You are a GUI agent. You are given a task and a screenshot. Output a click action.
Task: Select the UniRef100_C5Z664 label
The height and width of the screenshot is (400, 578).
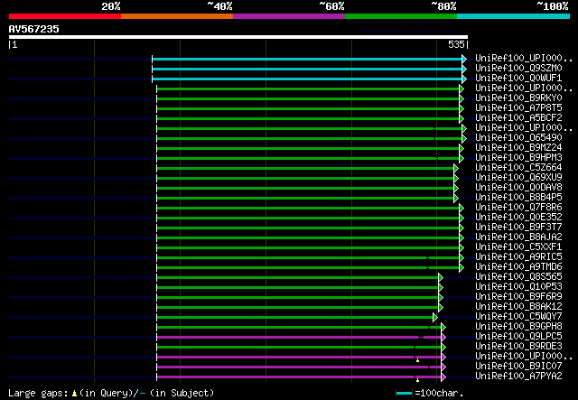click(x=518, y=168)
